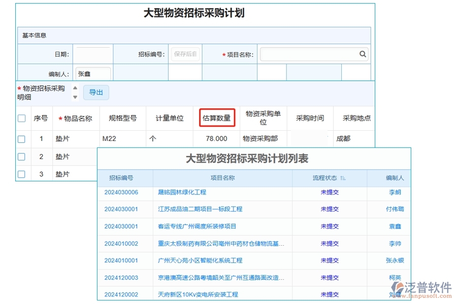This screenshot has height=304, width=457.
Task: Click the 导出 export button
Action: pos(96,92)
